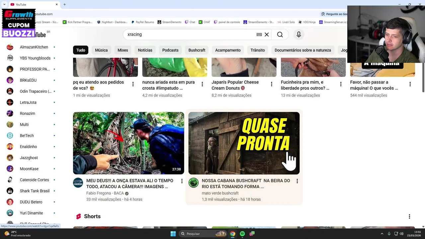This screenshot has width=425, height=239.
Task: Show hidden system tray icons
Action: tap(382, 234)
